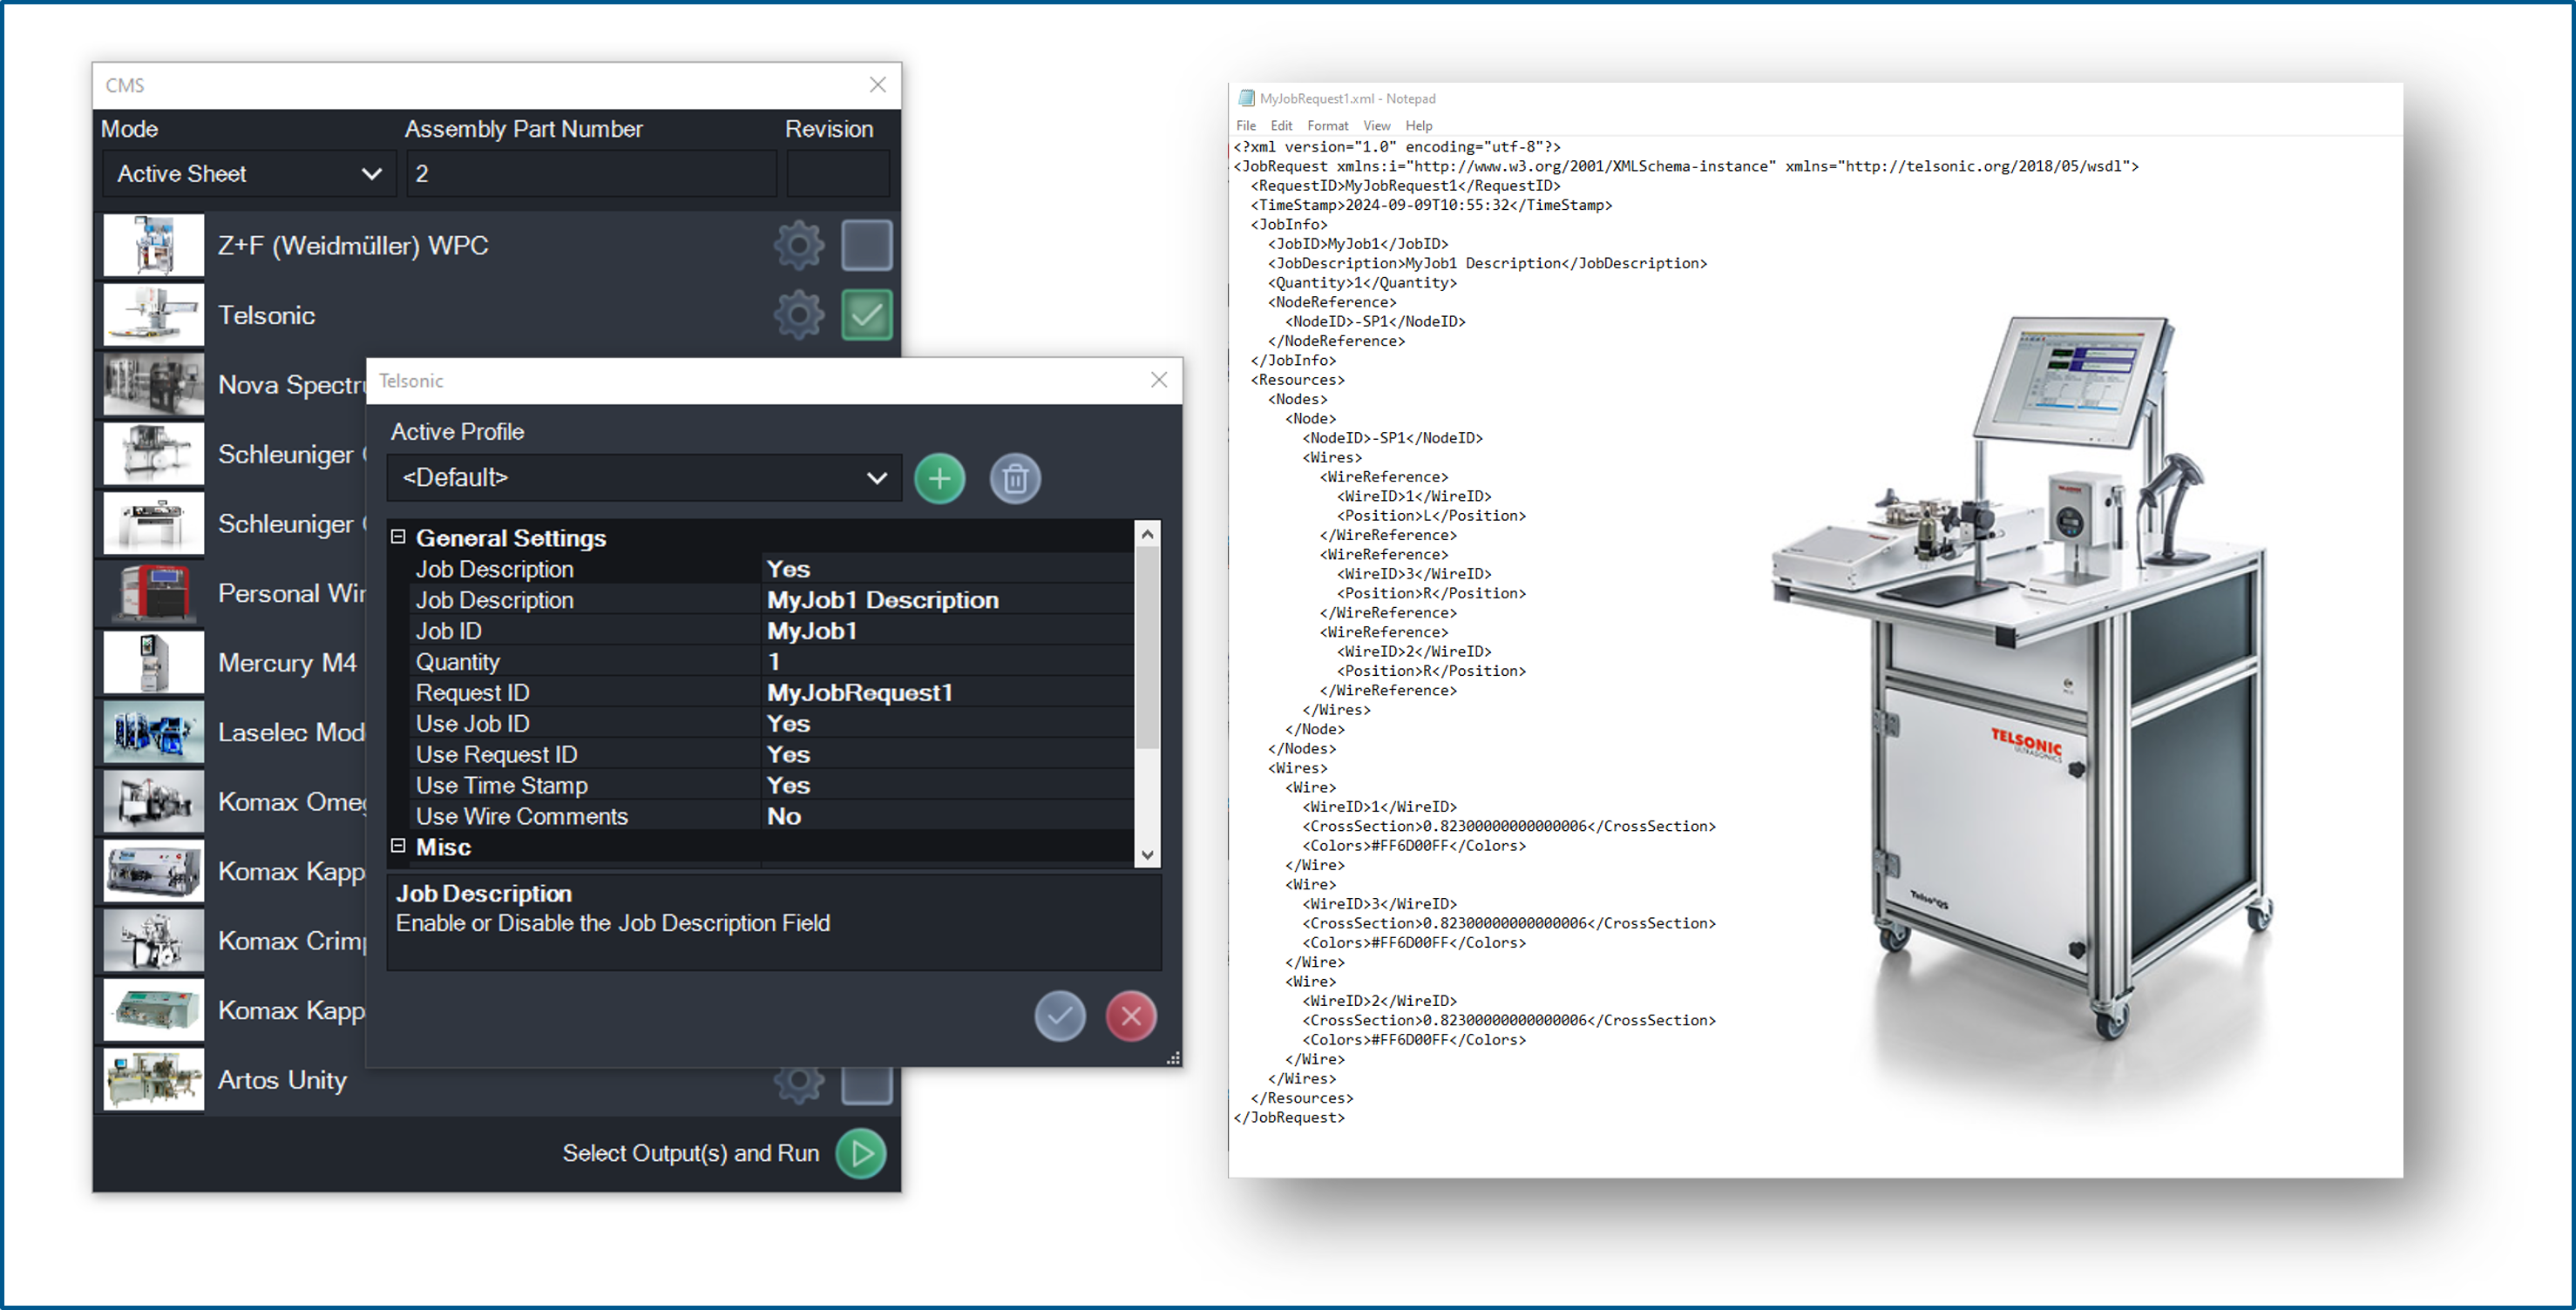The image size is (2576, 1310).
Task: Expand the Active Profile <Default> dropdown
Action: click(644, 477)
